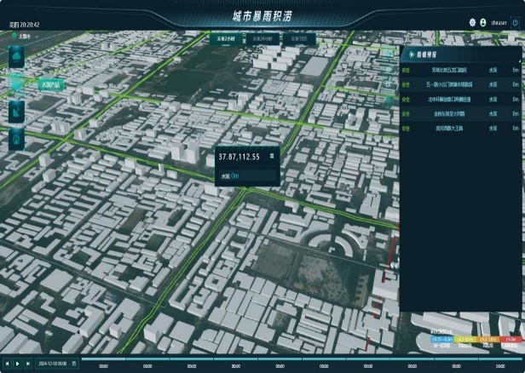Open settings via the gear icon
The width and height of the screenshot is (525, 373).
(472, 22)
